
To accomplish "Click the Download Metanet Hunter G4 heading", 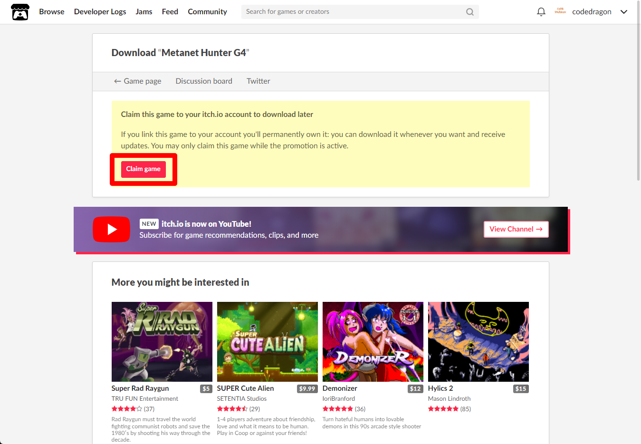I will 180,53.
